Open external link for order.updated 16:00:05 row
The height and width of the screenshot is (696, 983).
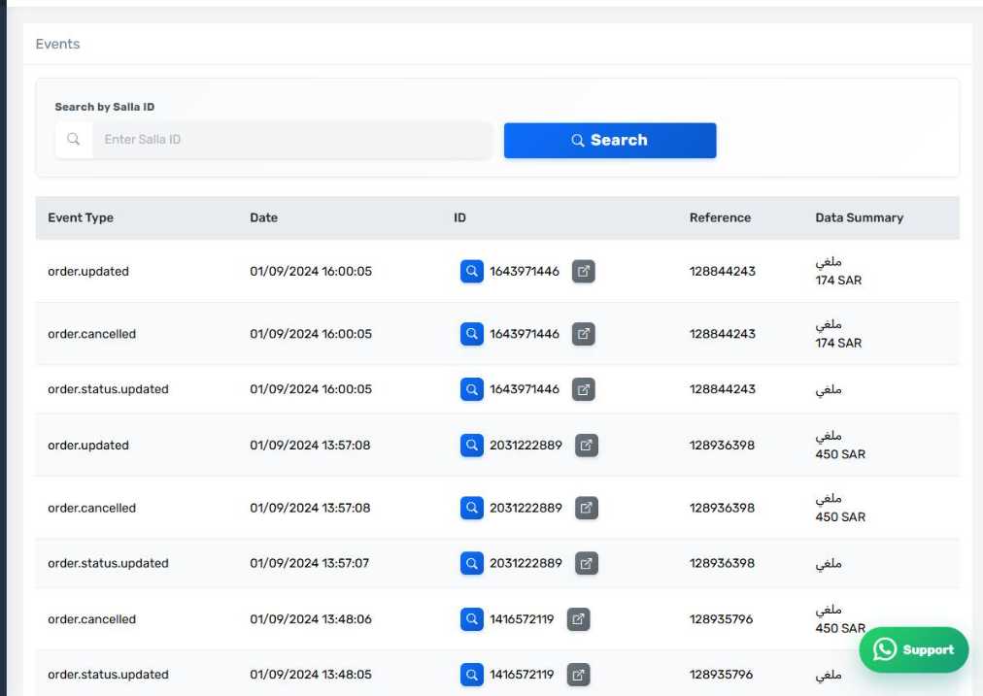(x=583, y=271)
